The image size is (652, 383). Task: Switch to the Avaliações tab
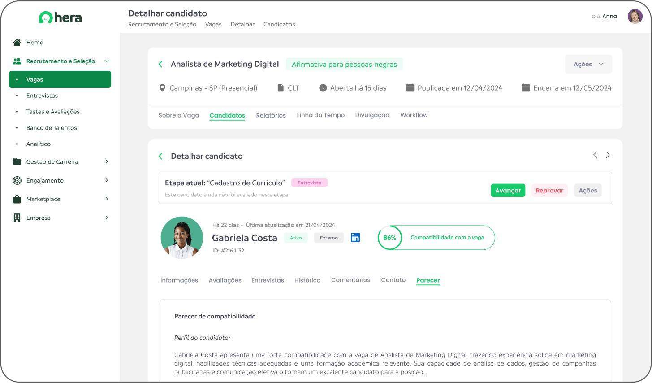click(225, 280)
